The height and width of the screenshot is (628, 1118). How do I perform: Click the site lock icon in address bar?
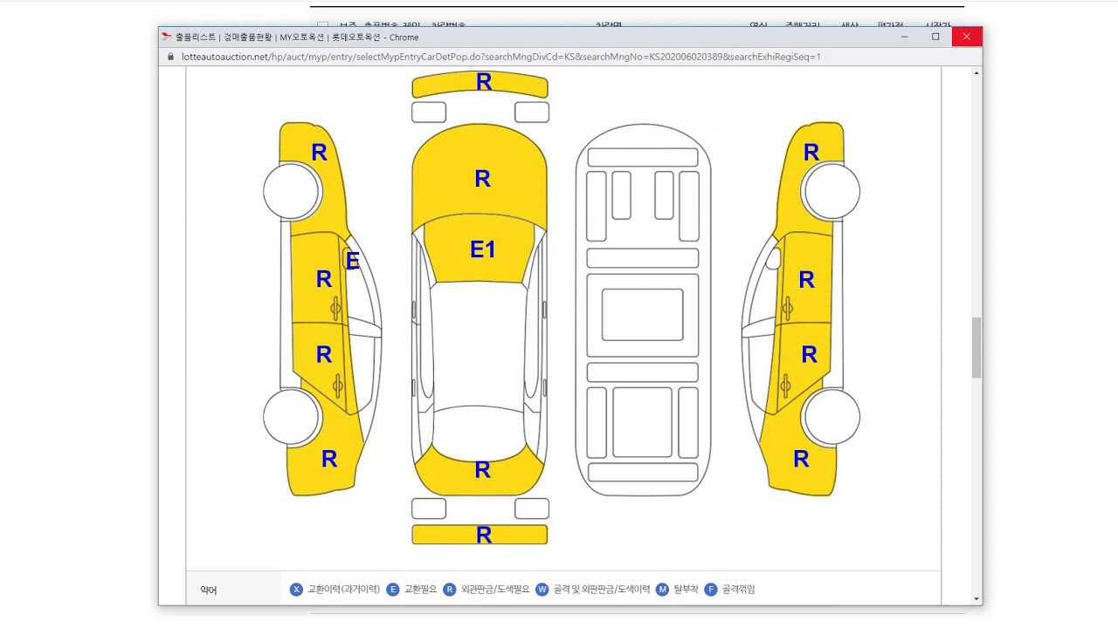pos(171,57)
